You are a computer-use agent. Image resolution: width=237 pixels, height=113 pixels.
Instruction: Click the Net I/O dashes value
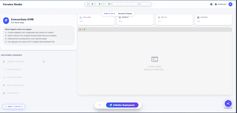coord(159,21)
